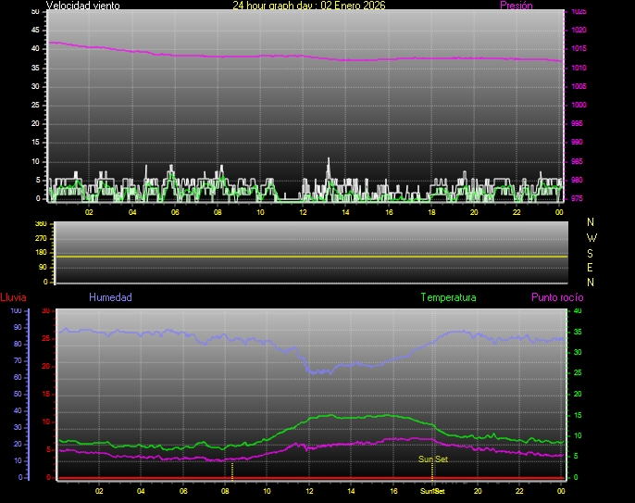
Task: Select the W compass direction letter
Action: (x=591, y=237)
